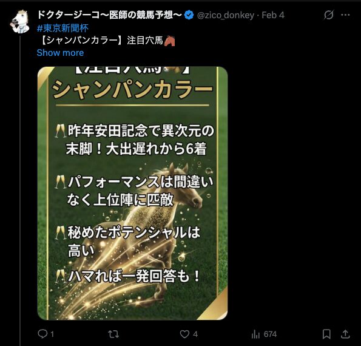Open the image by its シャンパンカラー headline
This screenshot has width=361, height=346.
pos(132,89)
